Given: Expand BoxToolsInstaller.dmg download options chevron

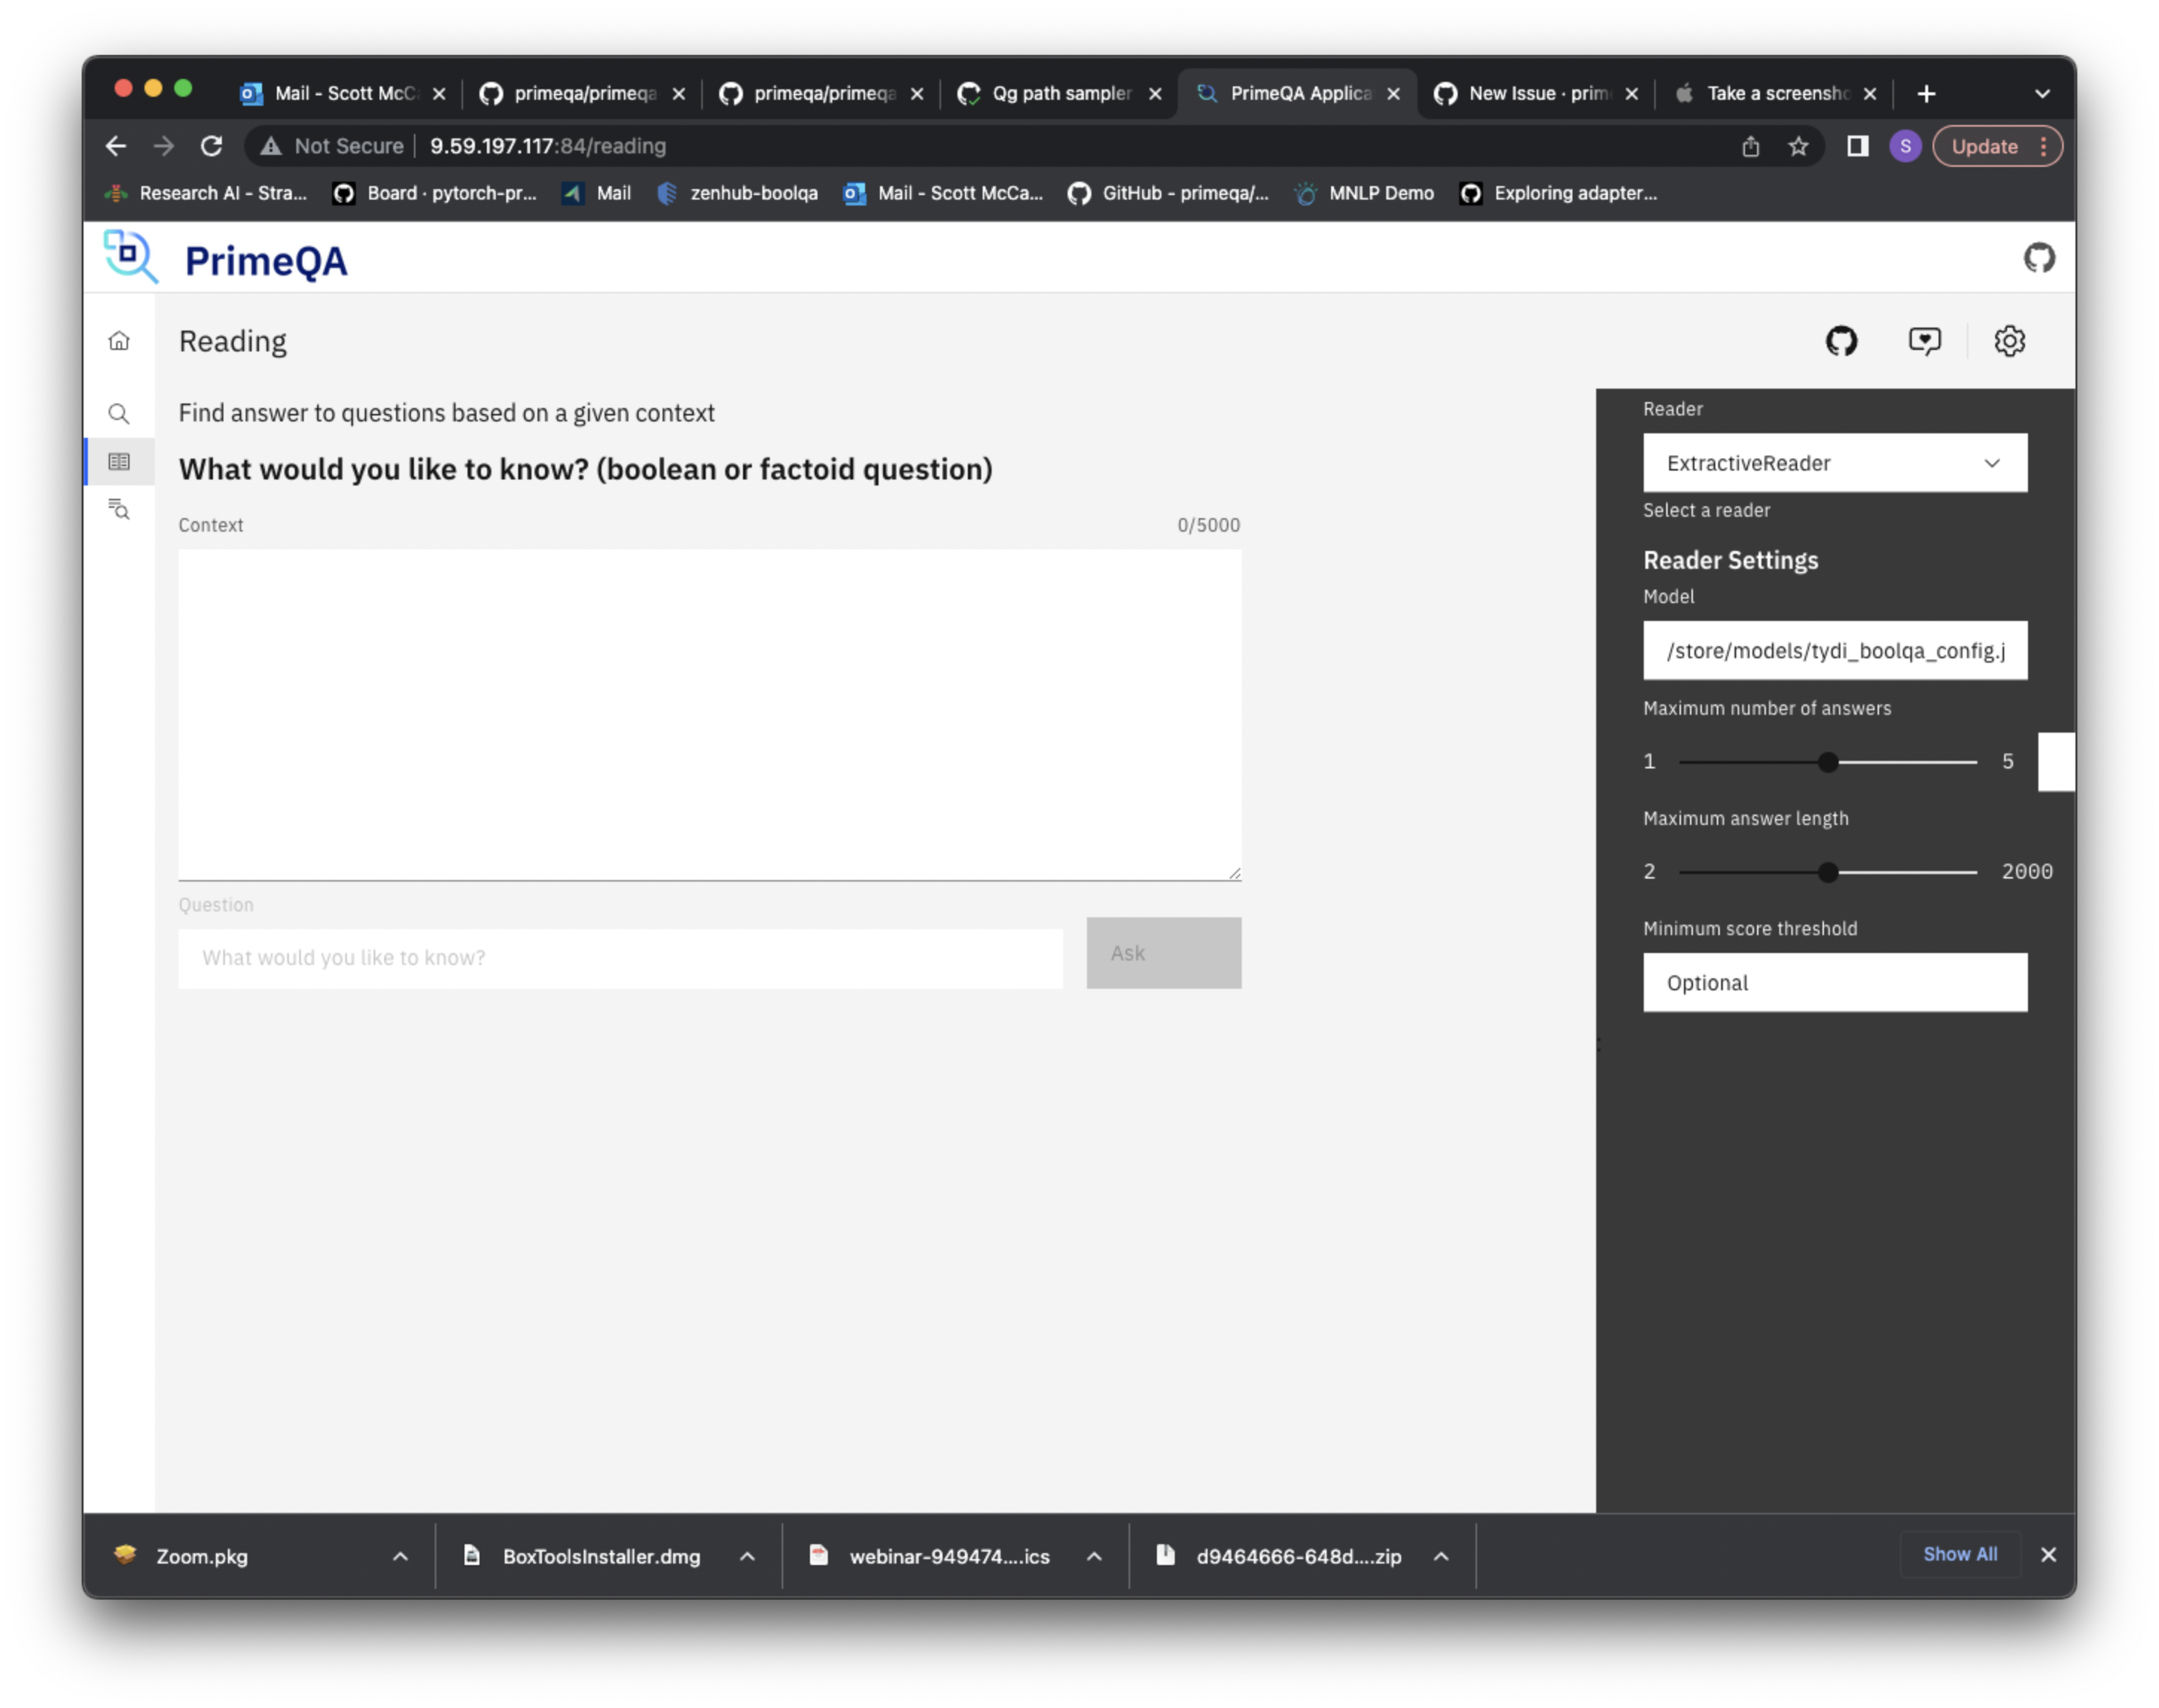Looking at the screenshot, I should pyautogui.click(x=747, y=1556).
